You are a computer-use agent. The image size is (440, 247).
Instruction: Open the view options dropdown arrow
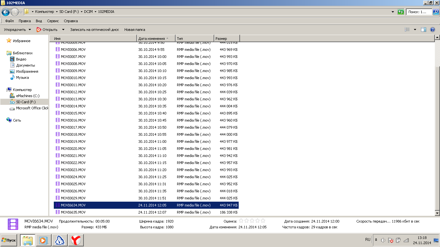415,30
